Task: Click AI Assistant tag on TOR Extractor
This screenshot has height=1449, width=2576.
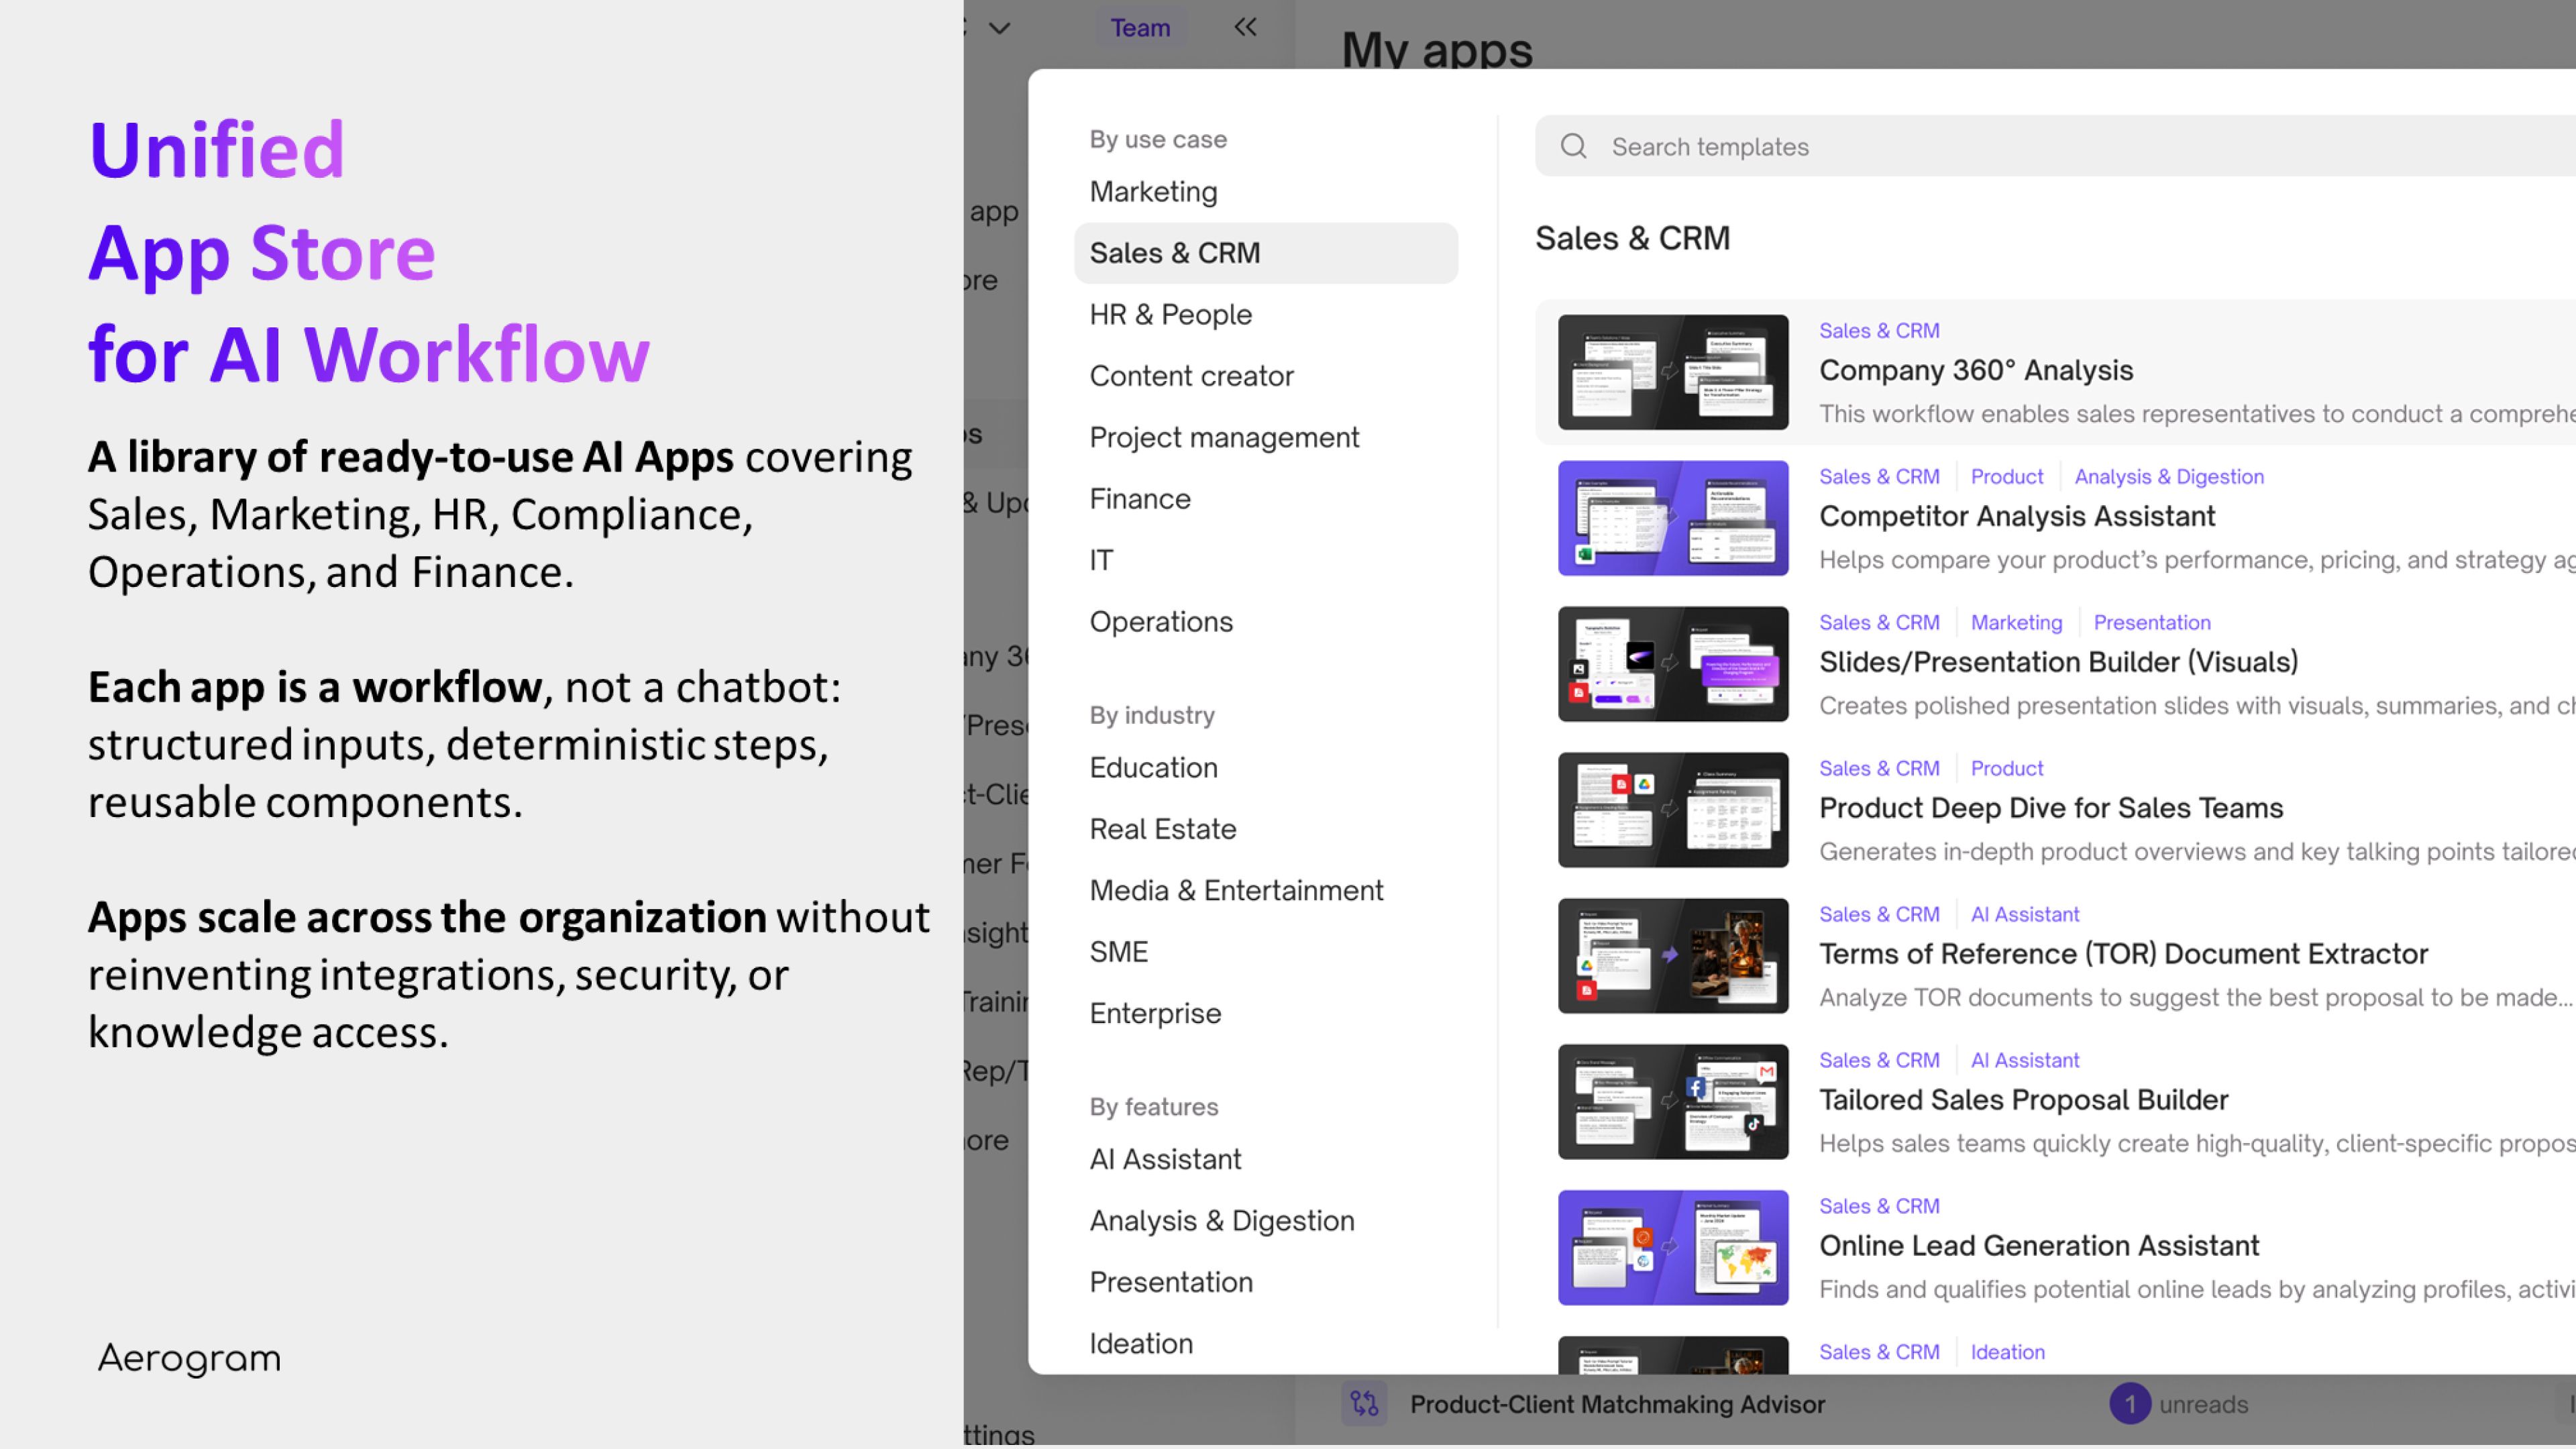Action: point(2024,914)
